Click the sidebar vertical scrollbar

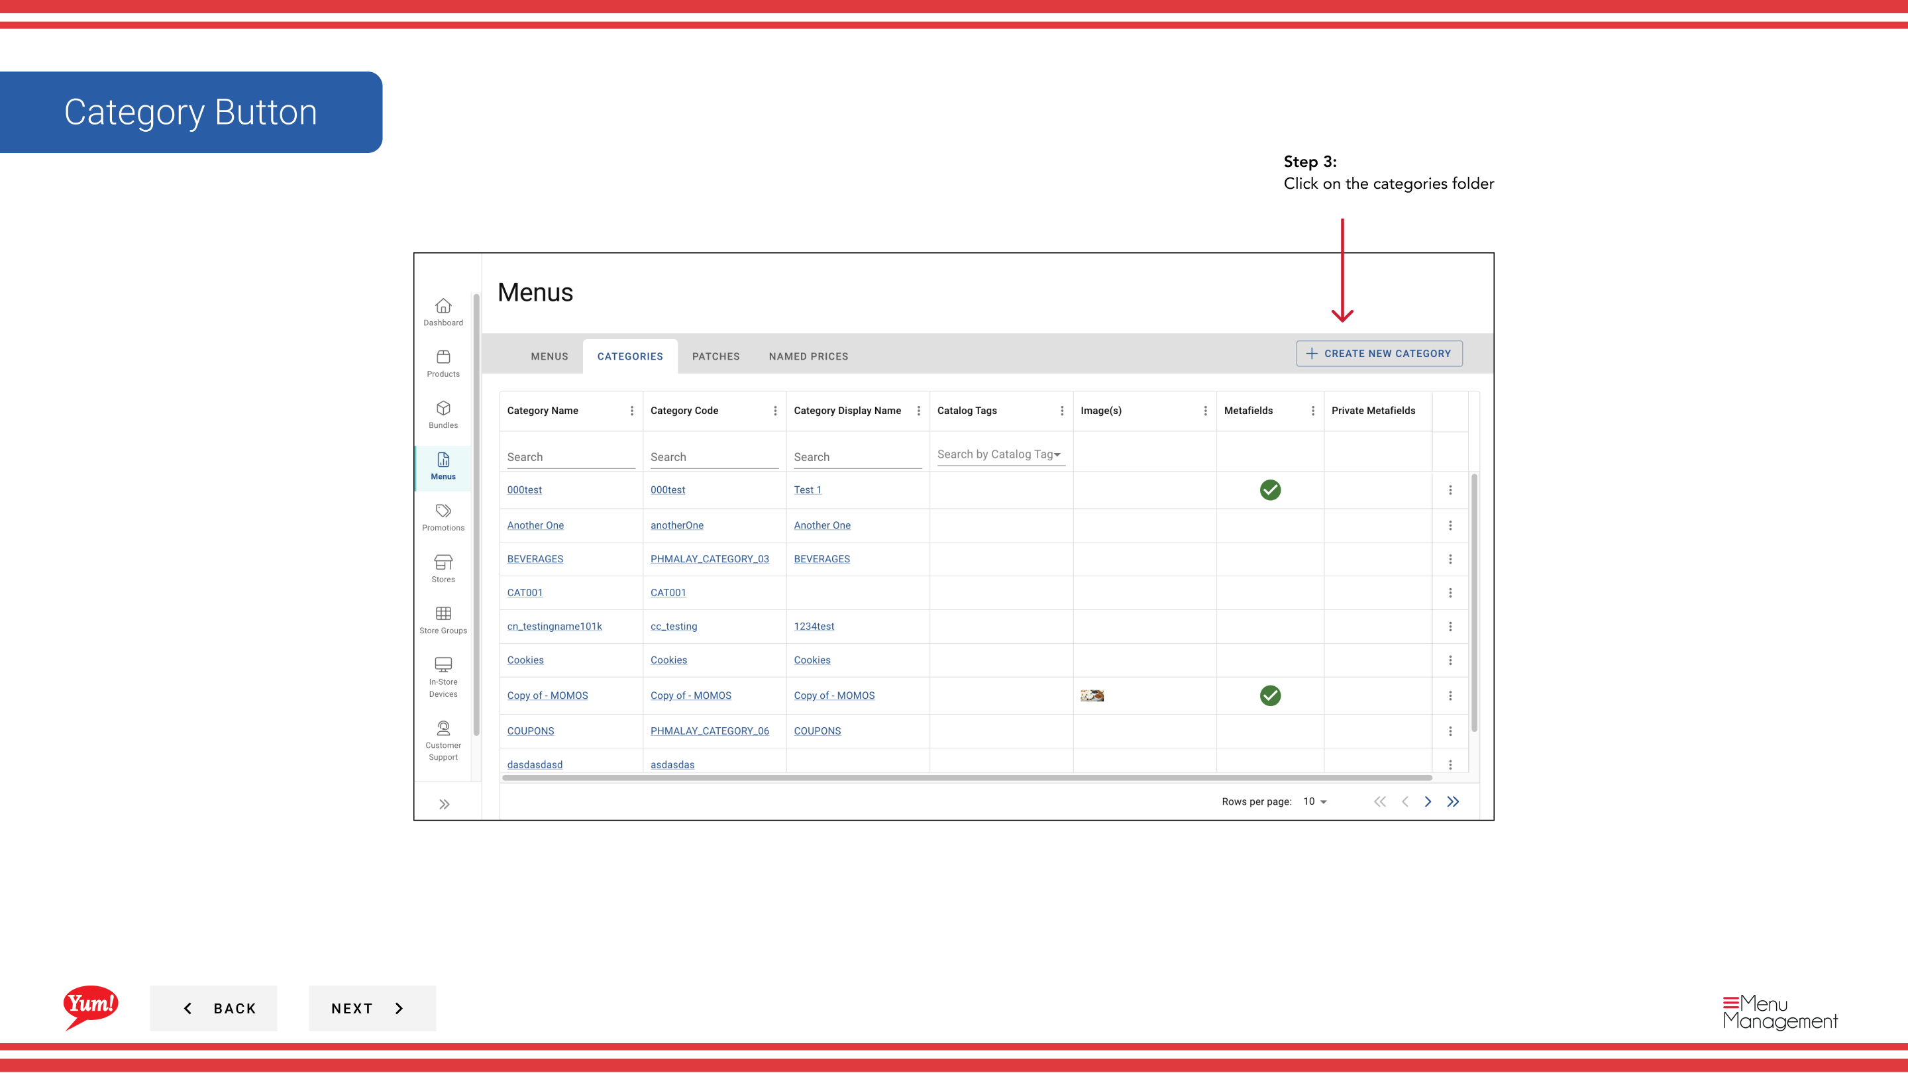point(476,515)
